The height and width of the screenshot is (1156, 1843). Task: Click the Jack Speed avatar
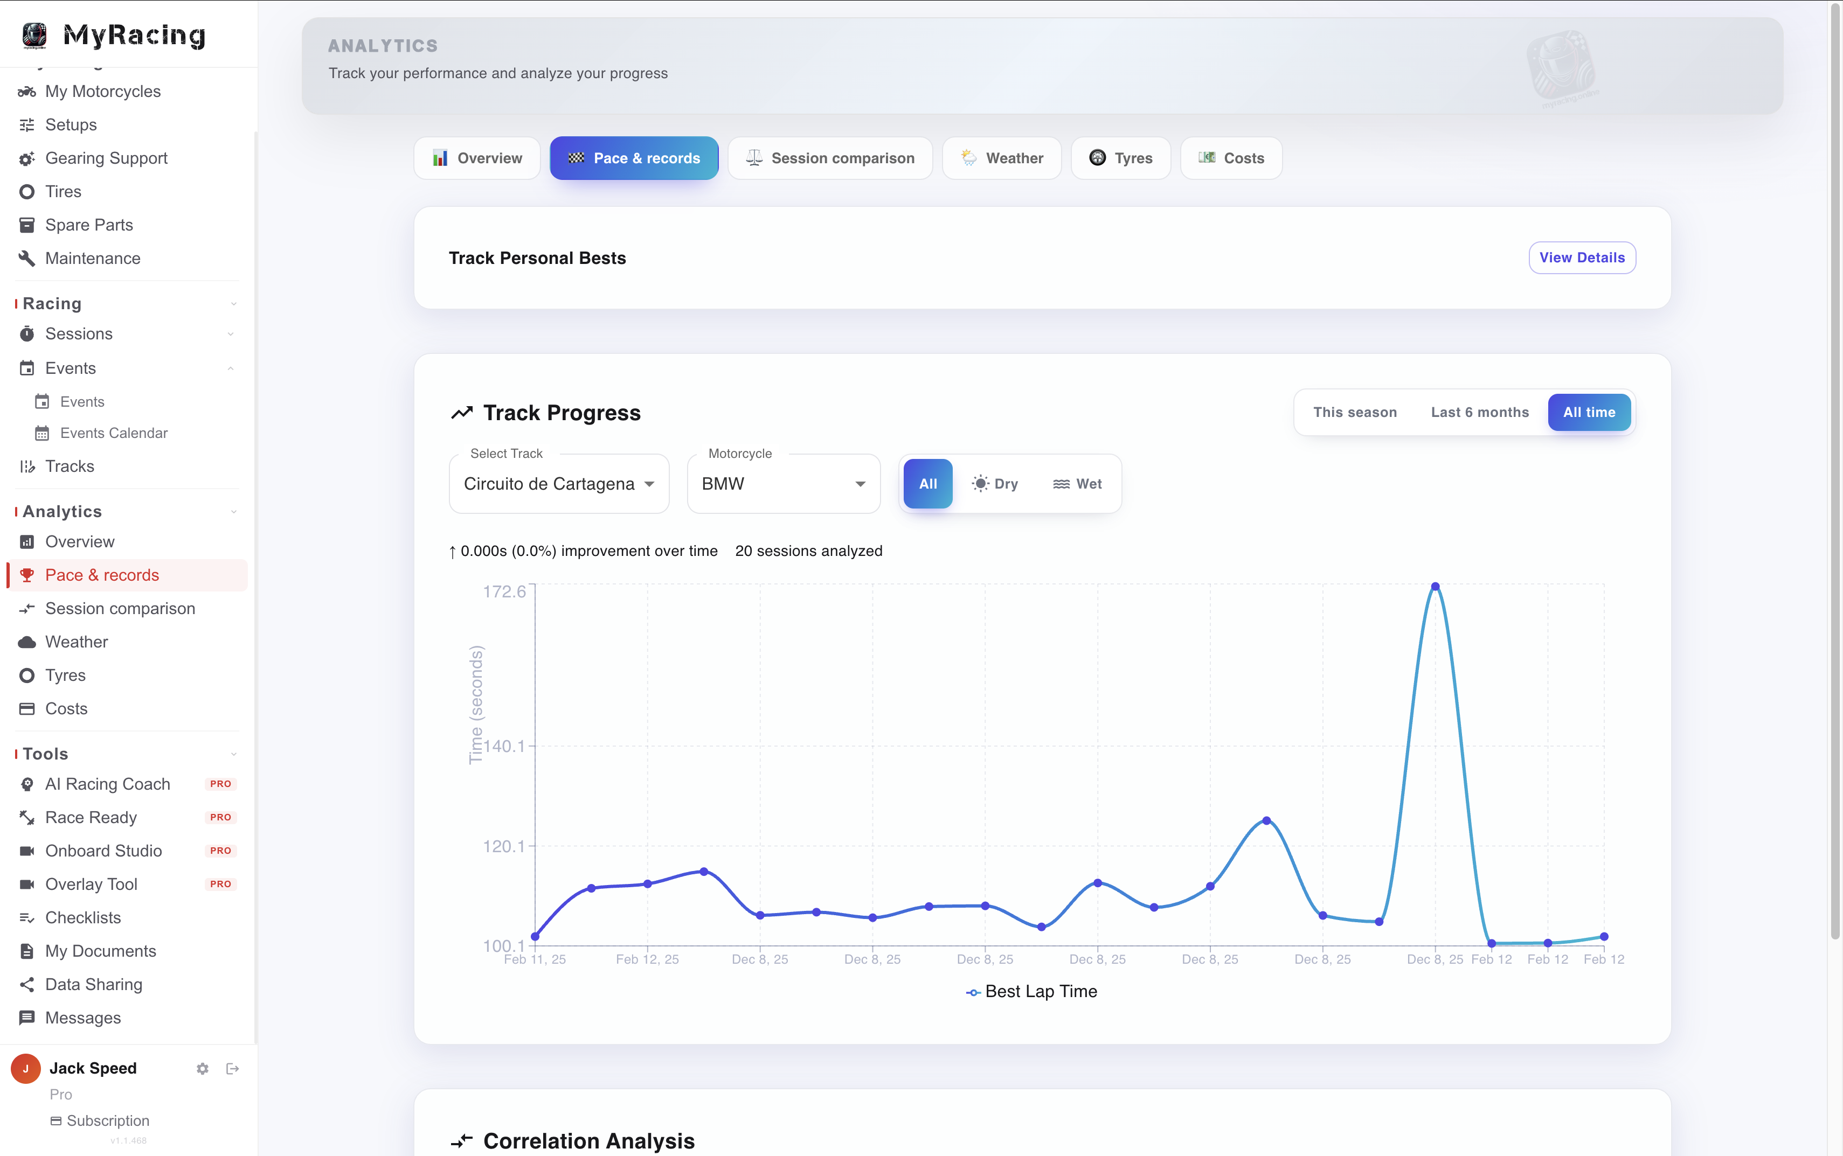pos(25,1069)
